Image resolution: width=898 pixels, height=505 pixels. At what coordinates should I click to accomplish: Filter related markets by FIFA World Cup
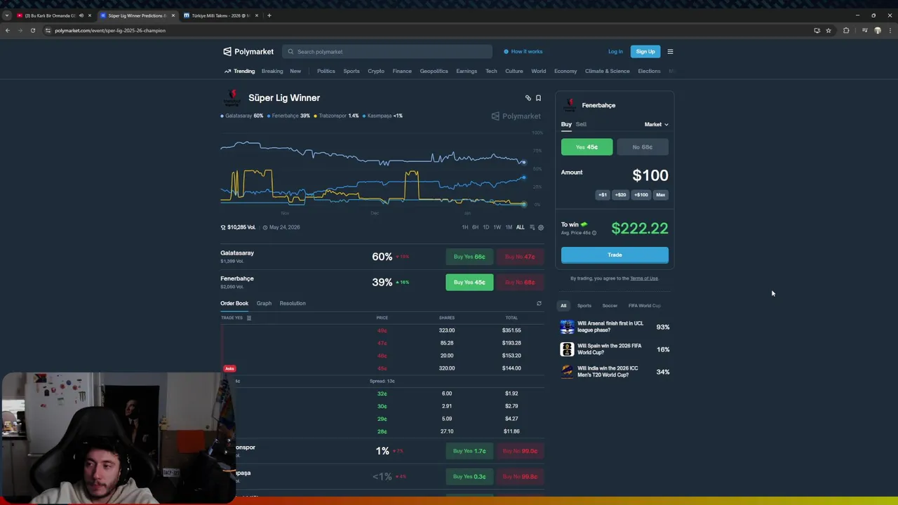pyautogui.click(x=644, y=306)
